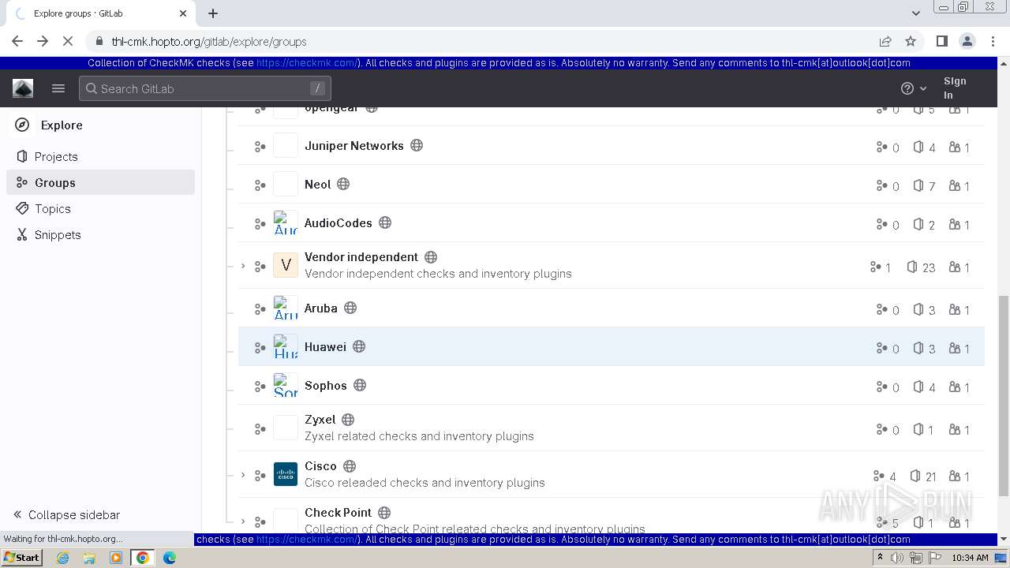Open Huawei group
The width and height of the screenshot is (1010, 568).
coord(325,346)
